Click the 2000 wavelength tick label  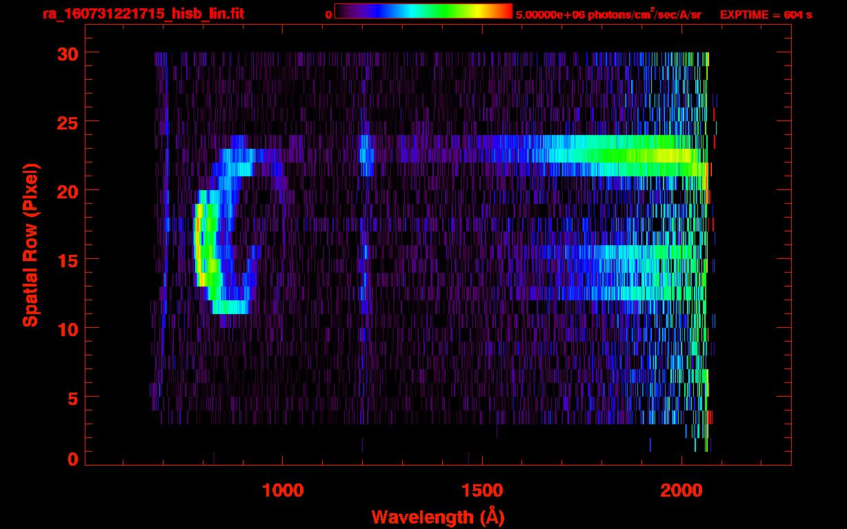pos(681,490)
